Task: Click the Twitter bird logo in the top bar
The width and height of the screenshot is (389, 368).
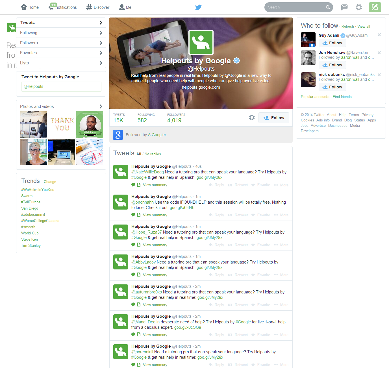Action: (198, 7)
